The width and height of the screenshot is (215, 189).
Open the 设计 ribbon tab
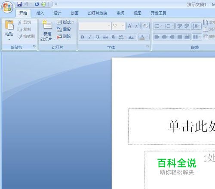pyautogui.click(x=57, y=13)
